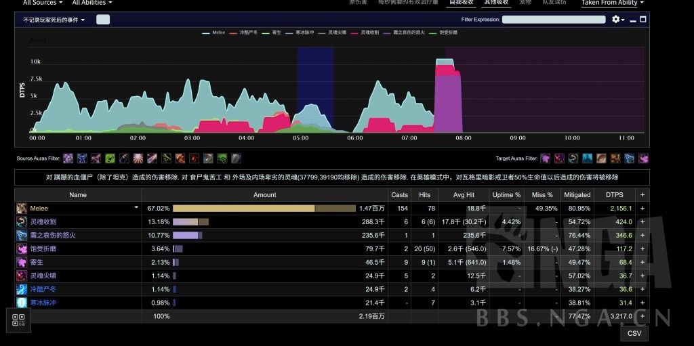Screen dimensions: 694x346
Task: Click the 灵魂收割 spell icon
Action: [22, 222]
